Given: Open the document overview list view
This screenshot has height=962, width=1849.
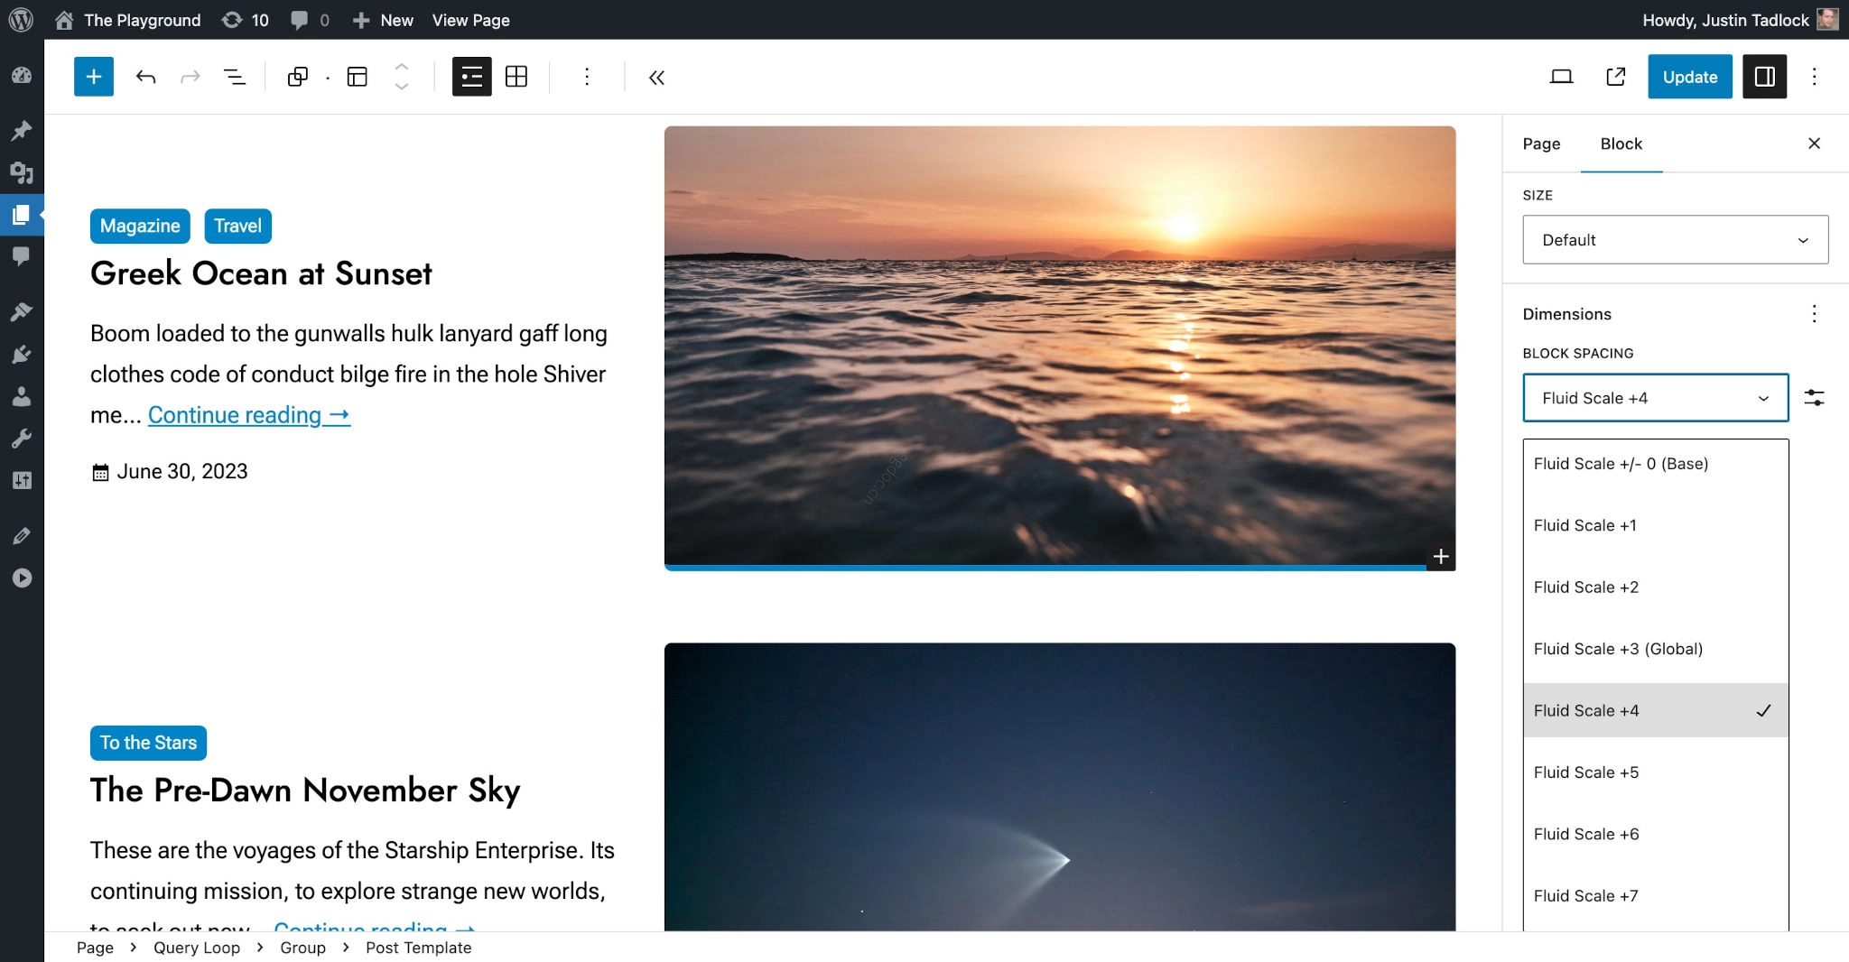Looking at the screenshot, I should pyautogui.click(x=235, y=77).
